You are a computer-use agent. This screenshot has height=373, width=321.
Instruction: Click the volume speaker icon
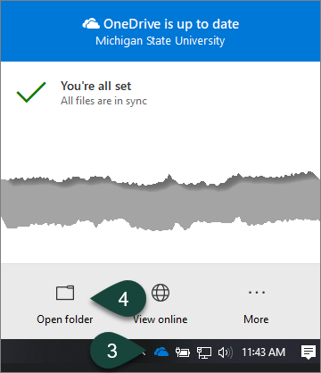226,352
